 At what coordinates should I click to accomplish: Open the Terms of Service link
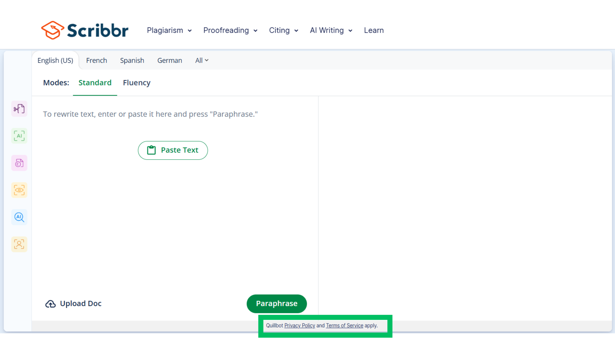point(344,325)
